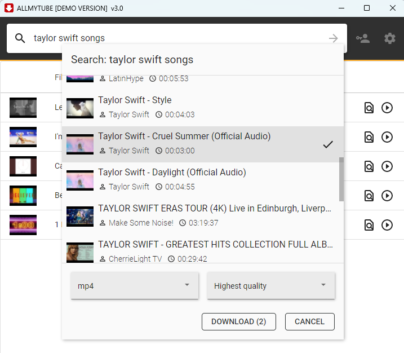The image size is (404, 353).
Task: Show file location for 1:00 timer row
Action: 369,225
